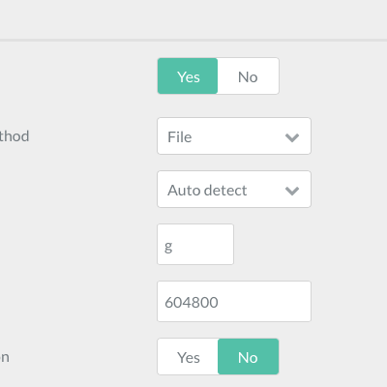Image resolution: width=387 pixels, height=387 pixels.
Task: Set the bottom toggle to Yes
Action: pos(188,356)
